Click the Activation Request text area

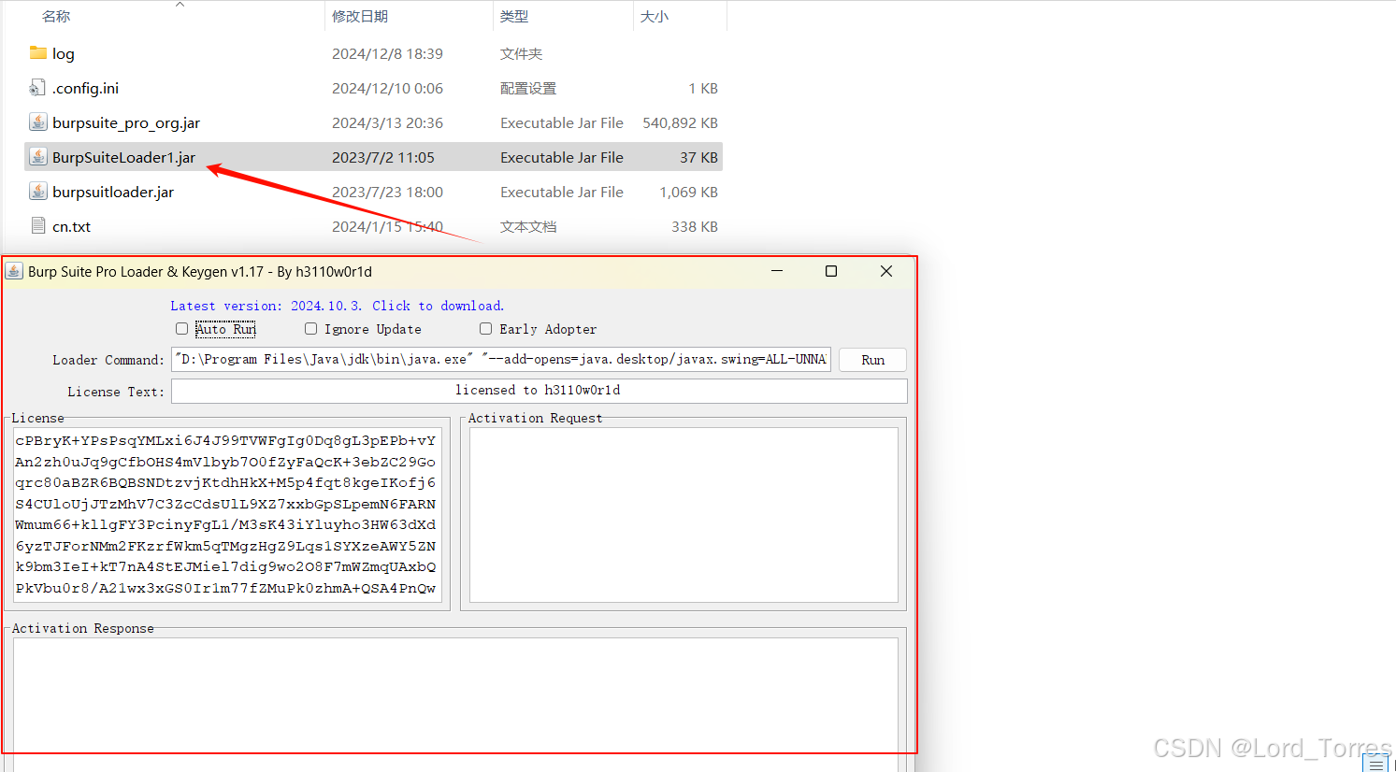point(684,515)
